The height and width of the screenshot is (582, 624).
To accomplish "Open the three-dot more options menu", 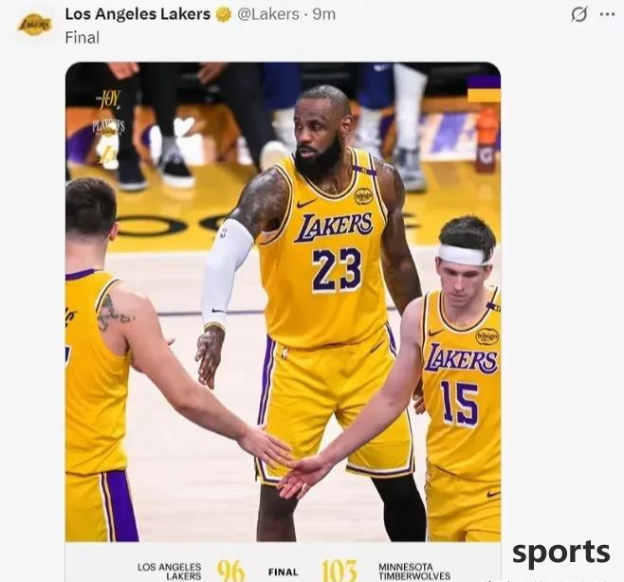I will pyautogui.click(x=607, y=15).
